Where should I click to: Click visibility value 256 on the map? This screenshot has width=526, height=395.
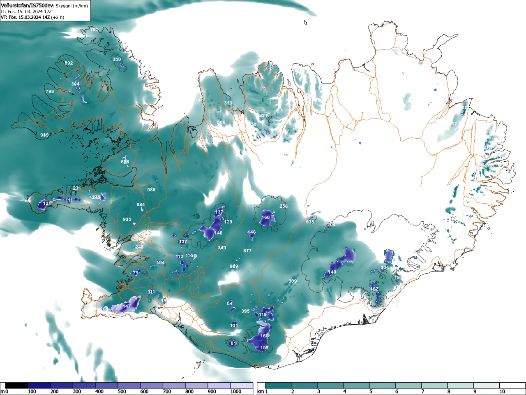284,206
